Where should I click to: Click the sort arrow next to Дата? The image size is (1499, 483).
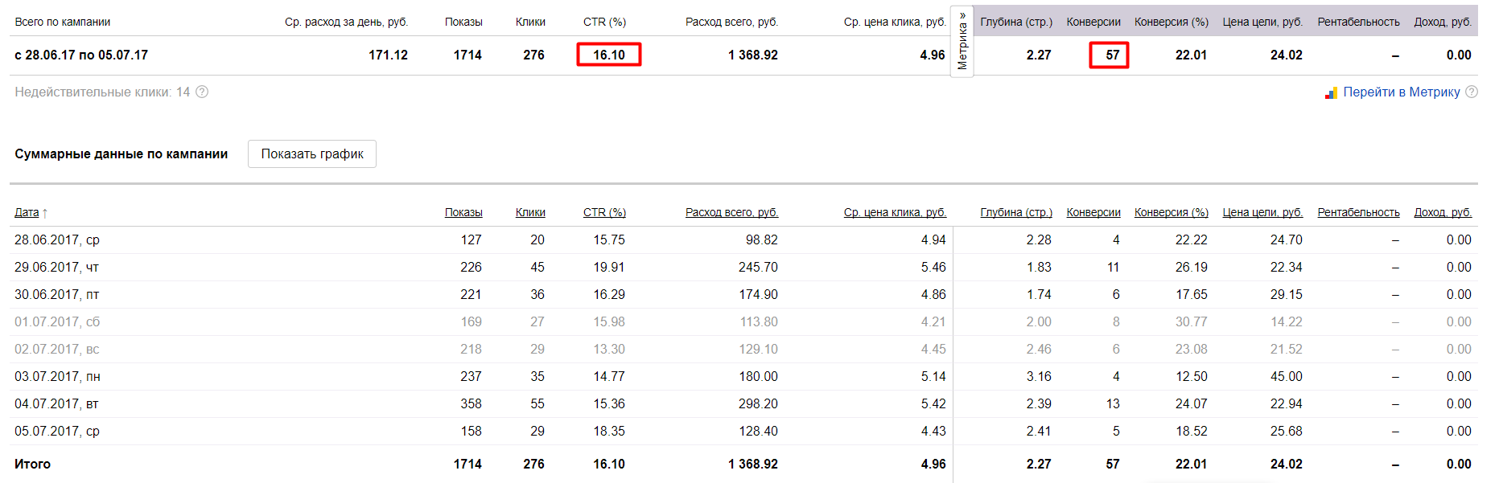coord(45,213)
